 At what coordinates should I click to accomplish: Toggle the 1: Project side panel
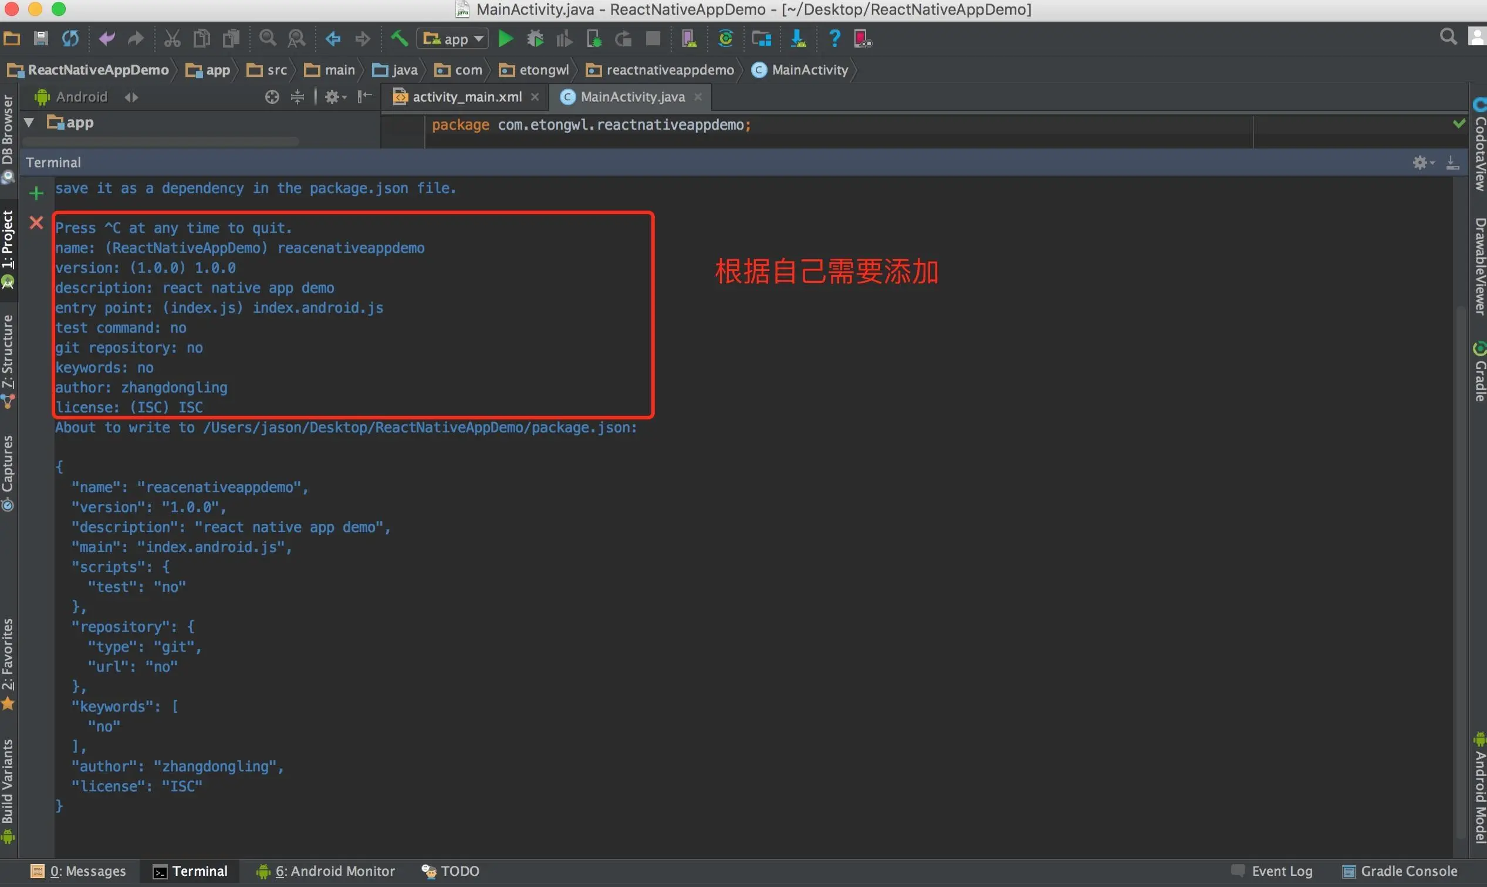(8, 250)
